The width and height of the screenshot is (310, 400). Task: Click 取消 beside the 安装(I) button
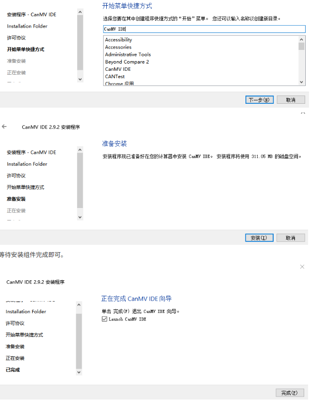tap(291, 238)
